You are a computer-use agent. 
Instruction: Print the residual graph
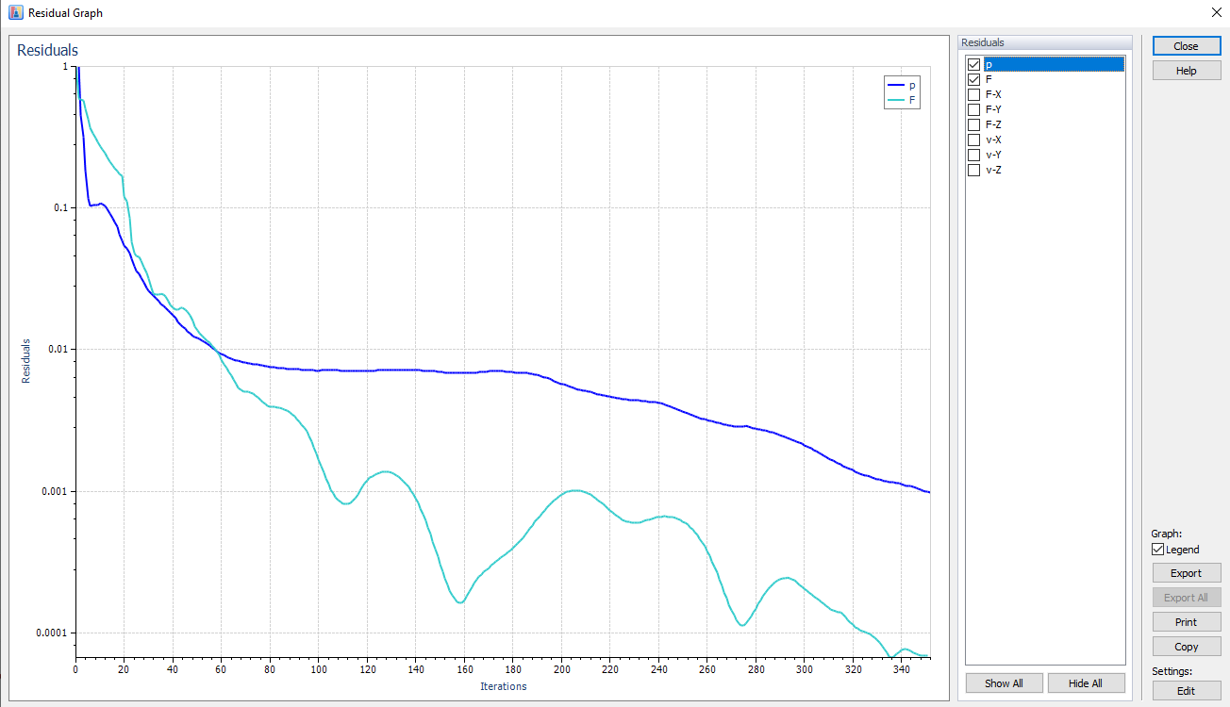pyautogui.click(x=1186, y=621)
